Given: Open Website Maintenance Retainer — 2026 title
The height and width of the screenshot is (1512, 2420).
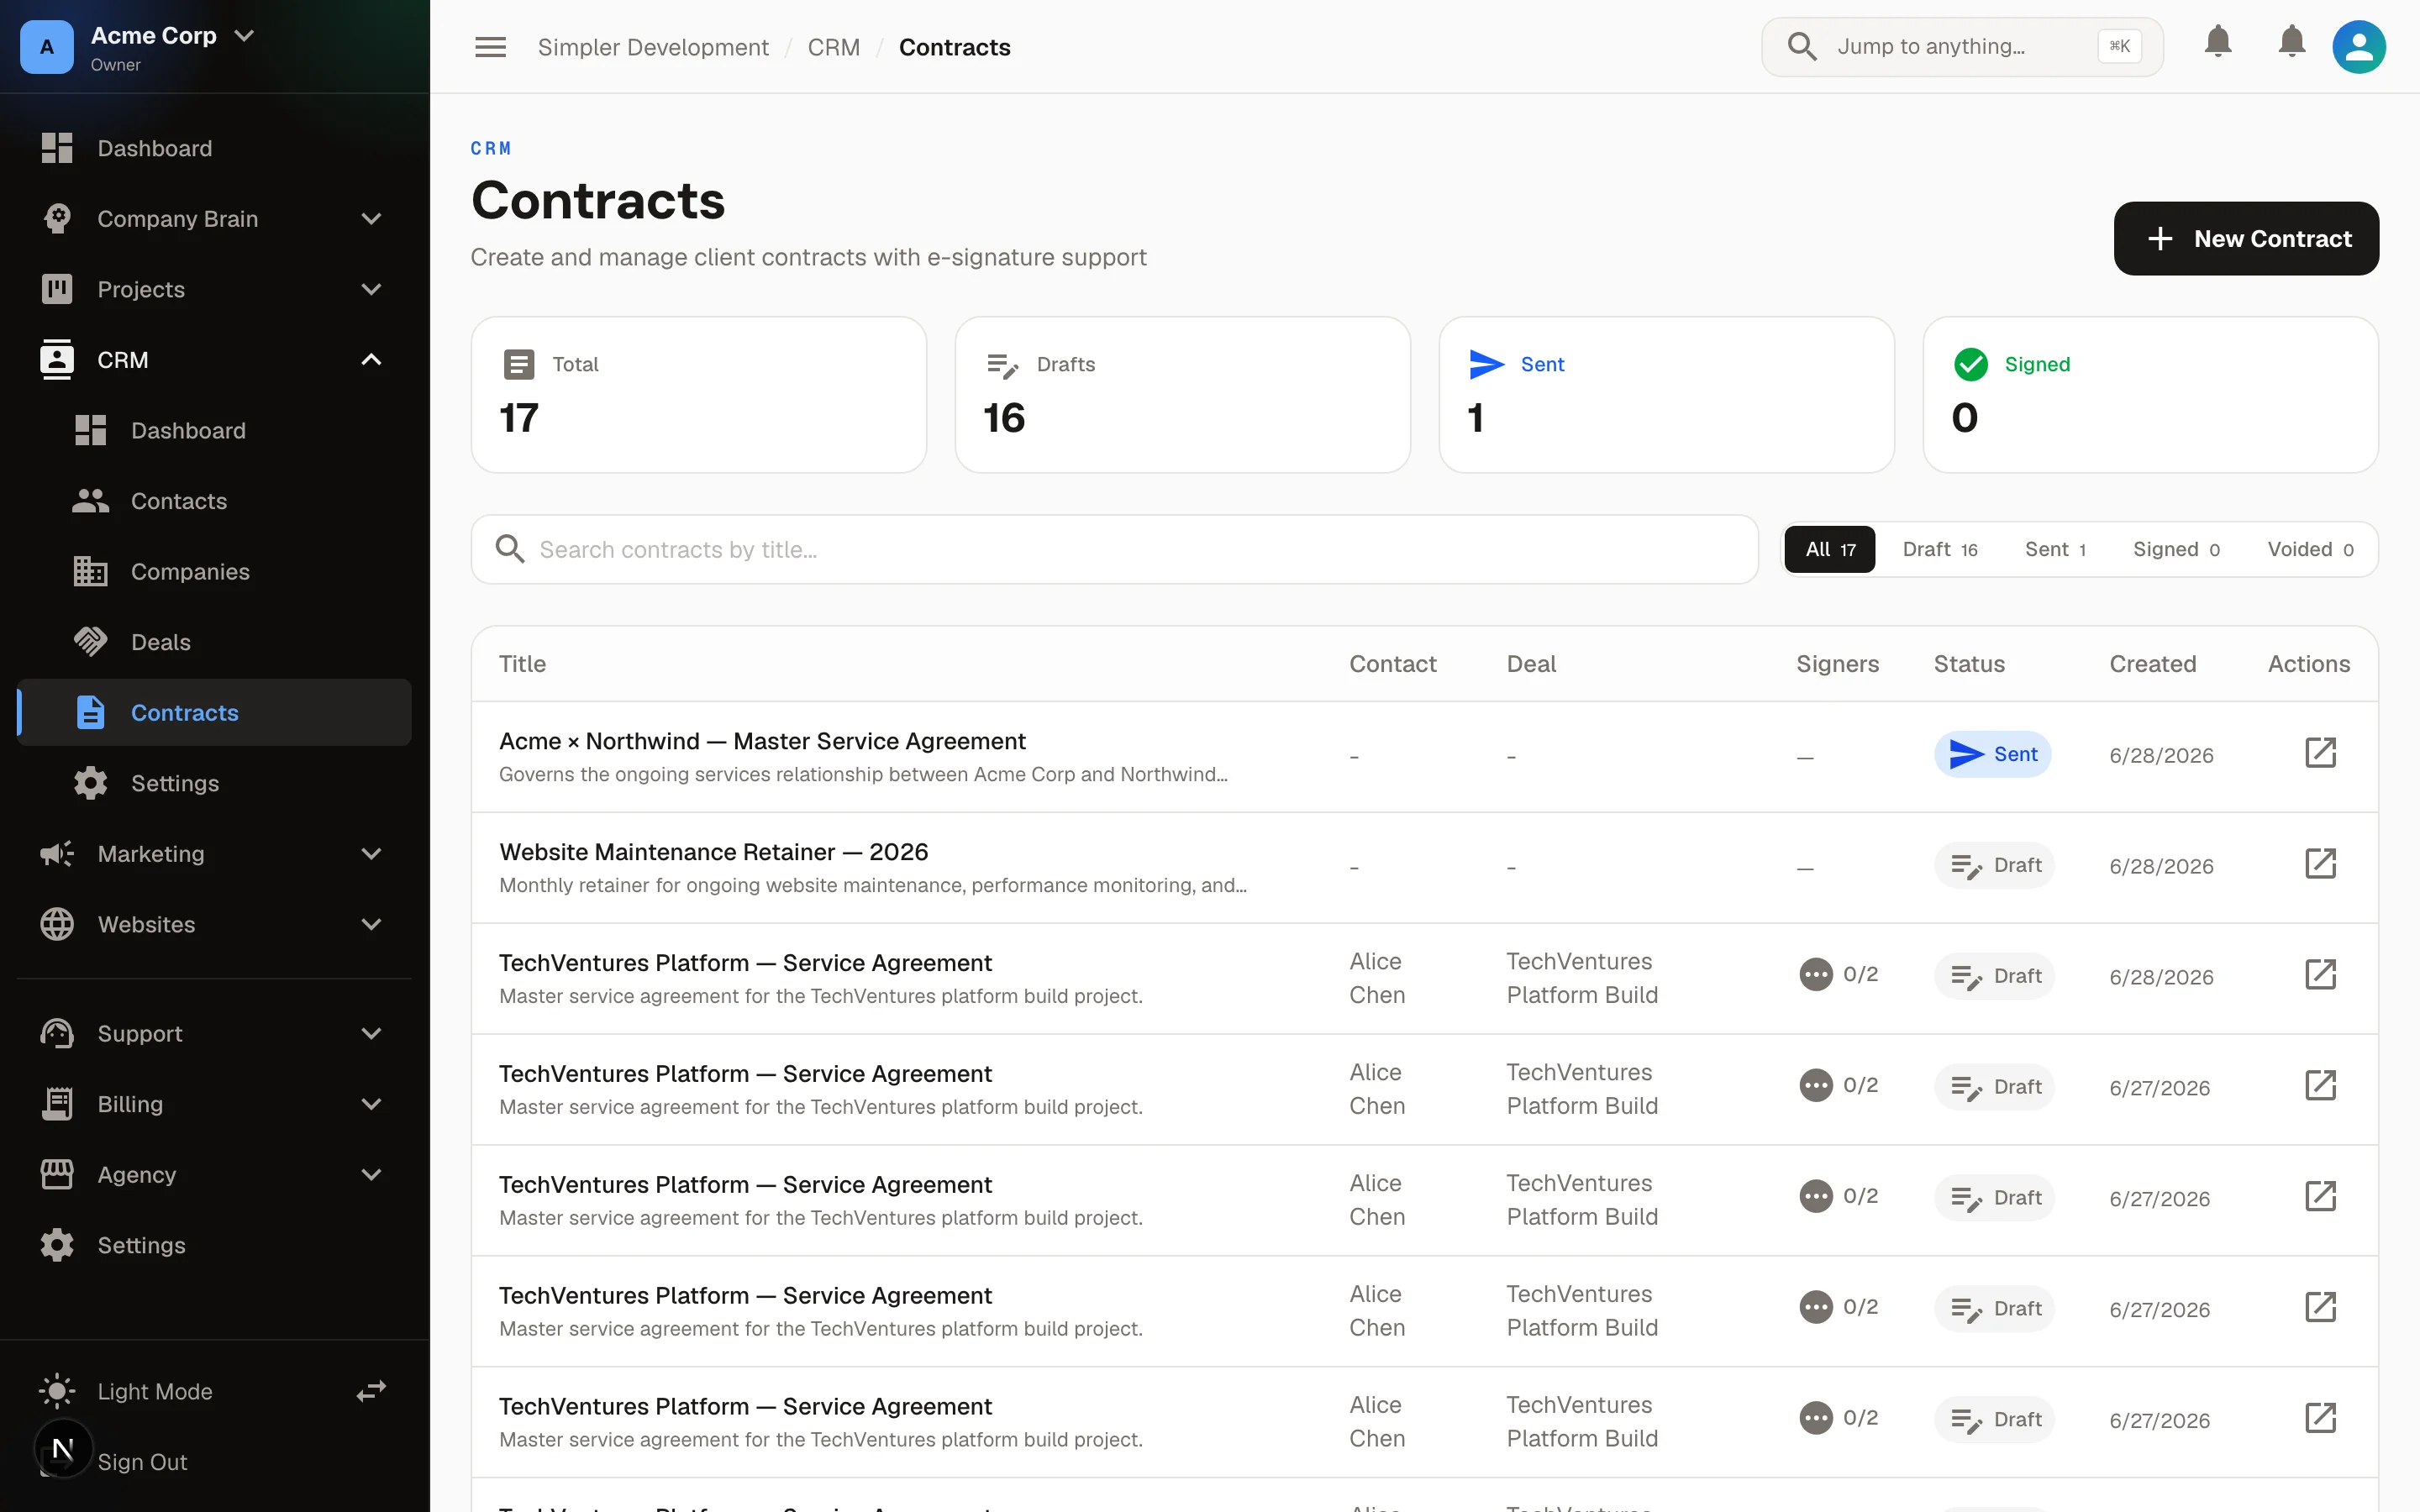Looking at the screenshot, I should (x=714, y=852).
